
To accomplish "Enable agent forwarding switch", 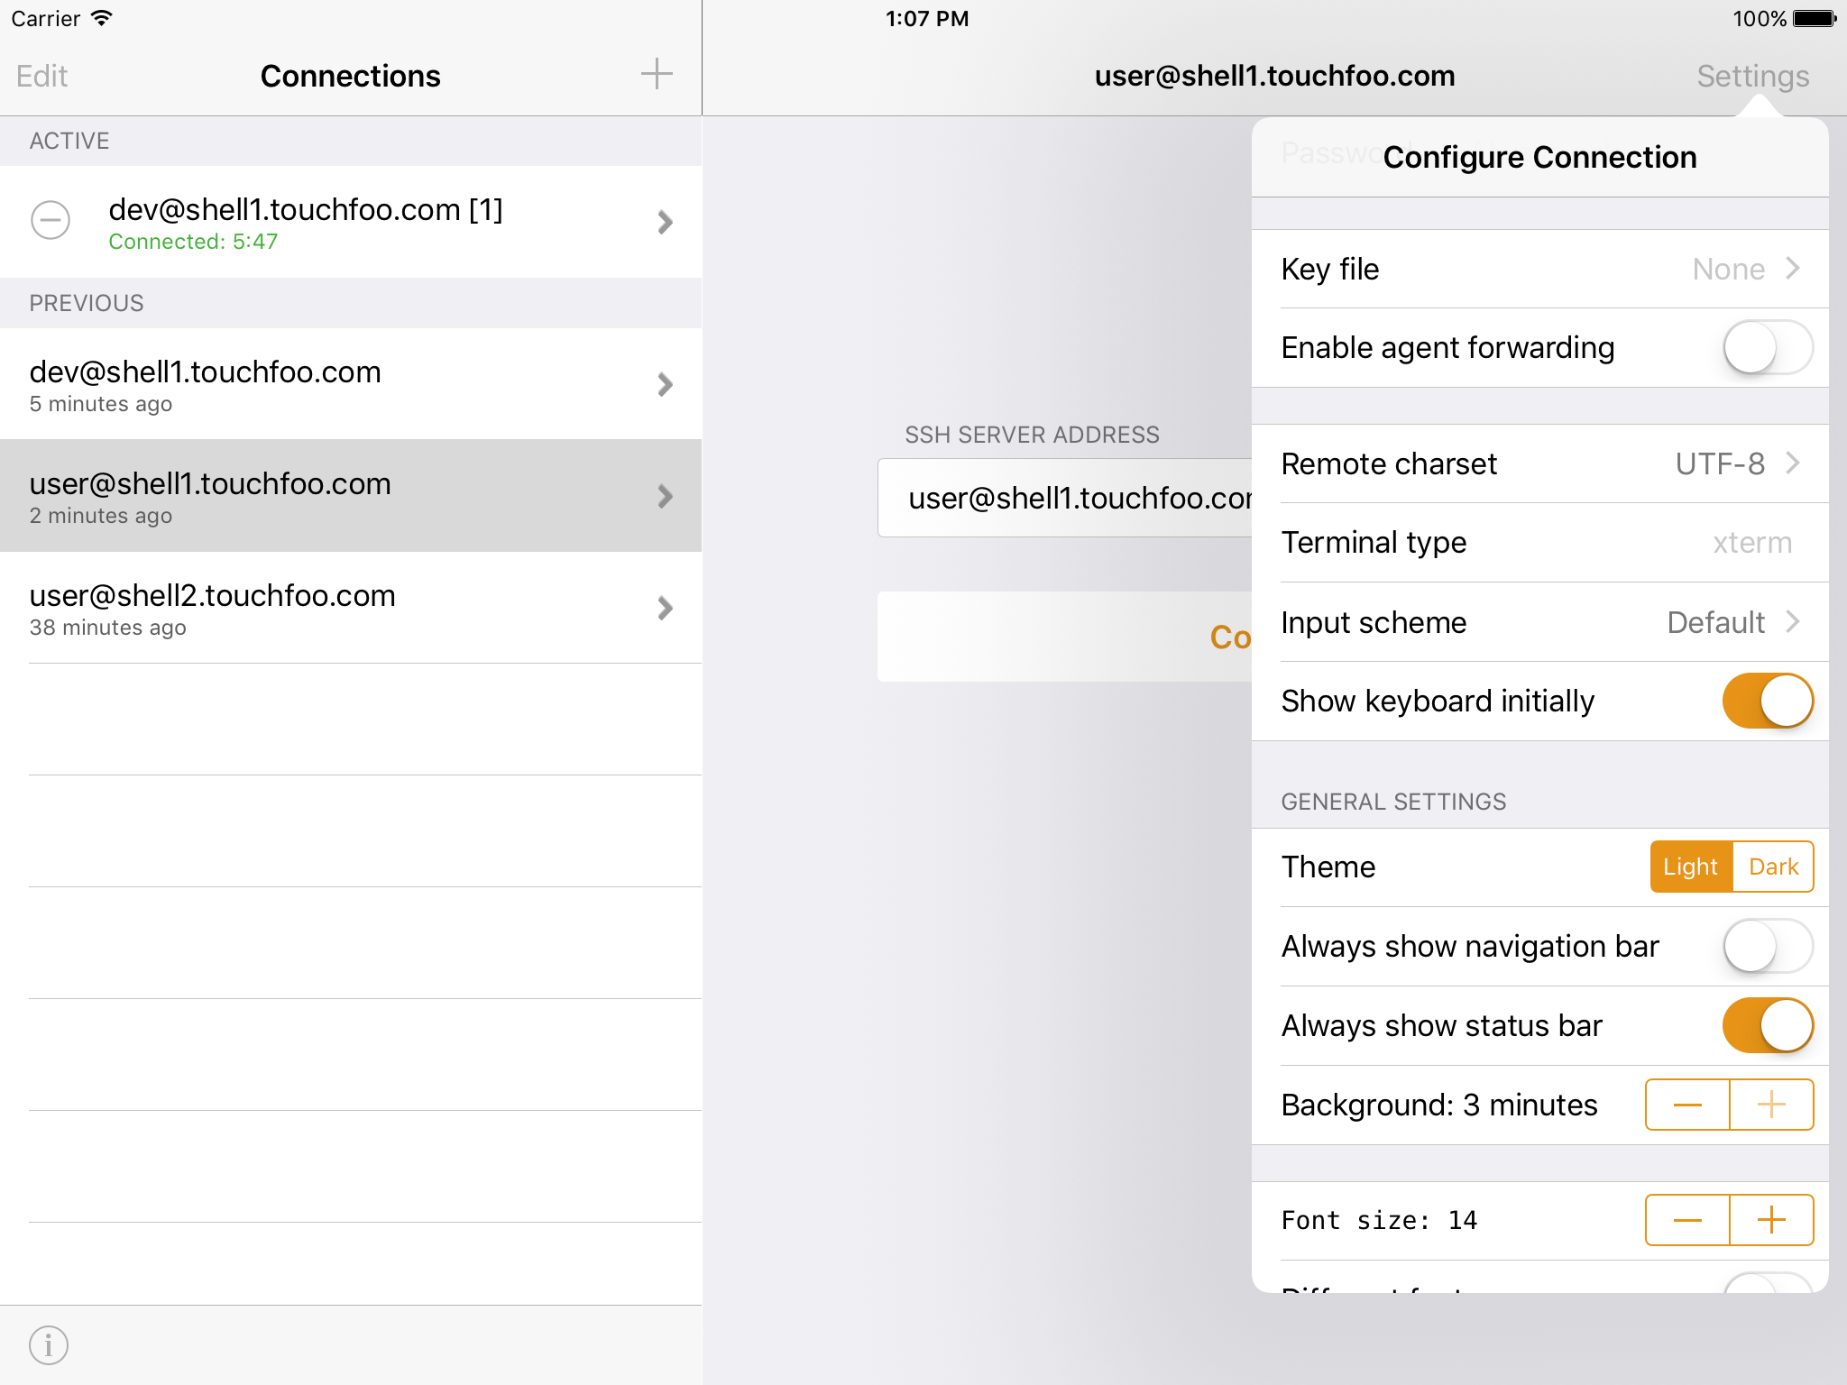I will pos(1767,348).
